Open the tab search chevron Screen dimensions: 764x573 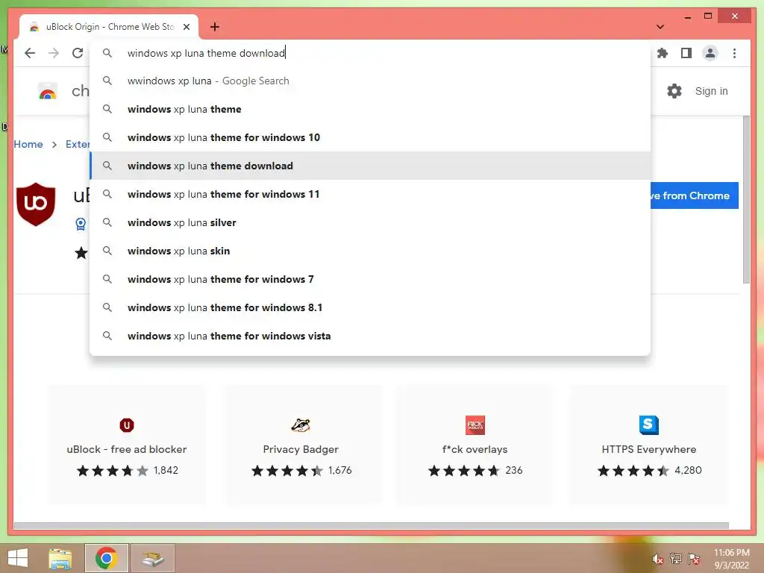(x=660, y=27)
